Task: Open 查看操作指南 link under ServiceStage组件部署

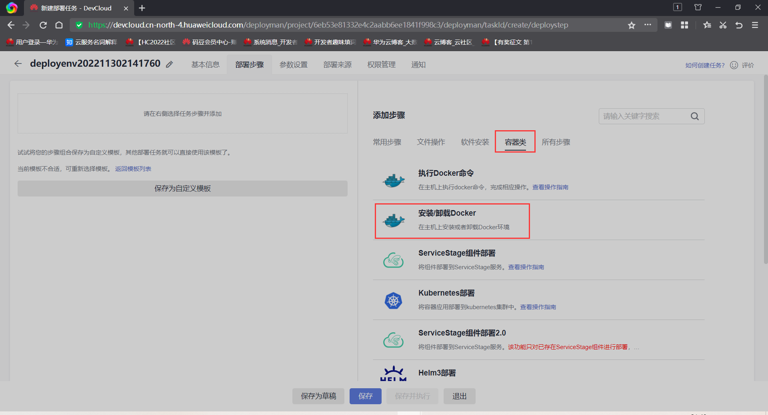Action: point(526,267)
